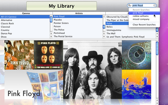Choose 'robbie williams' in recent searches
Image resolution: width=168 pixels, height=105 pixels.
pyautogui.click(x=141, y=16)
